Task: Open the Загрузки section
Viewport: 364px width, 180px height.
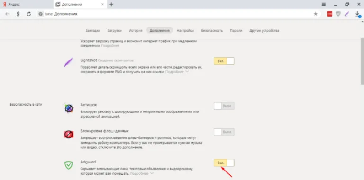Action: (x=115, y=31)
